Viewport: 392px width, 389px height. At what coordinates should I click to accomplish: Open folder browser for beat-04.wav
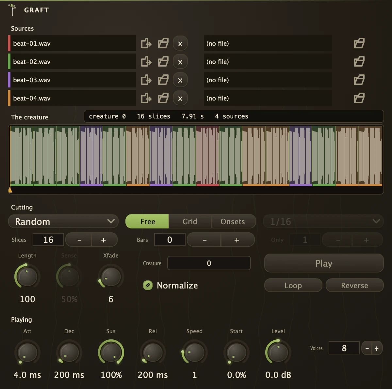(163, 98)
